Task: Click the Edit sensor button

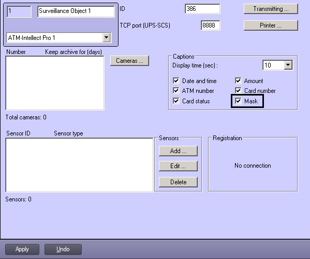Action: click(x=178, y=166)
